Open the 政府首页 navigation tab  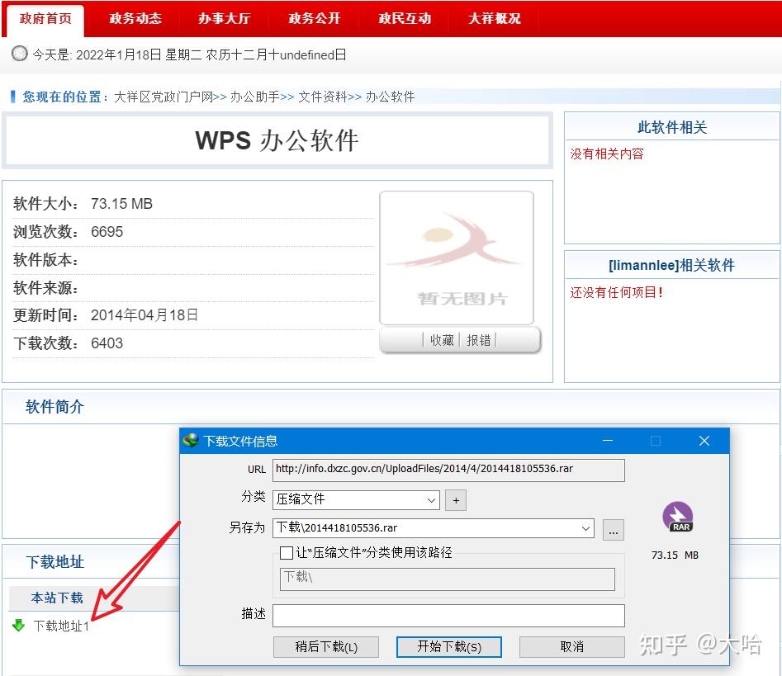pos(45,19)
